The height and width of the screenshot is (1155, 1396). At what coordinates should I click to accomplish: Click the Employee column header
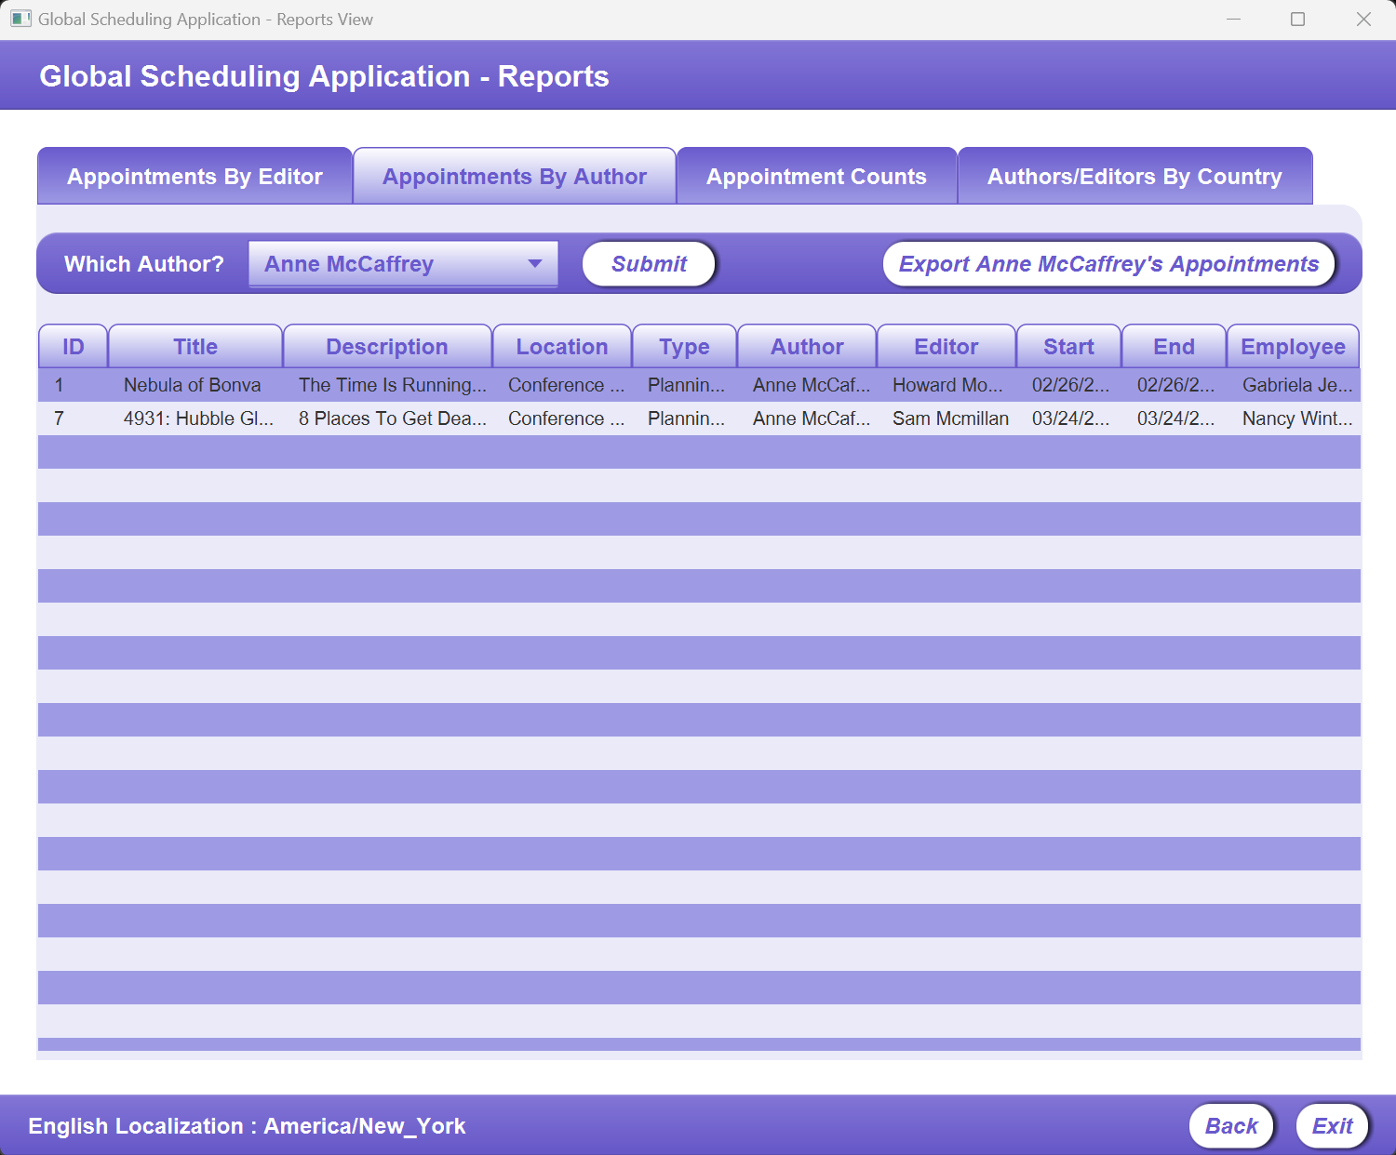pyautogui.click(x=1293, y=346)
